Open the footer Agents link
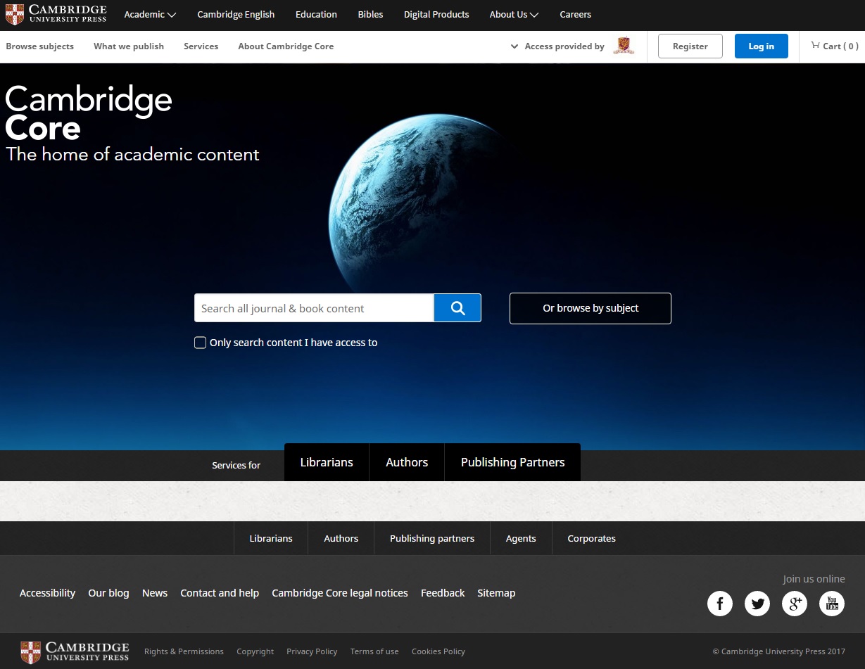Image resolution: width=865 pixels, height=669 pixels. (x=521, y=538)
